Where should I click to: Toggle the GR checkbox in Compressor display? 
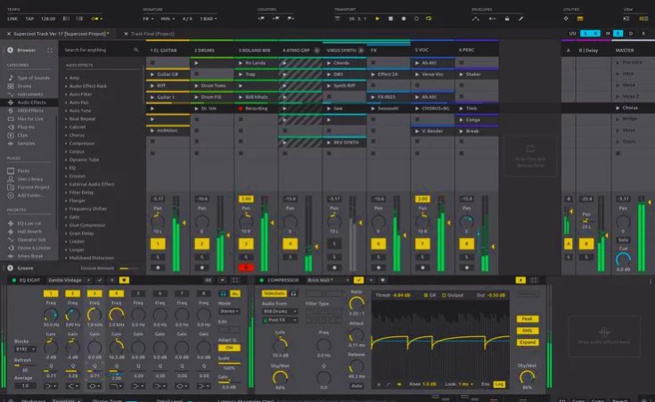click(x=426, y=295)
